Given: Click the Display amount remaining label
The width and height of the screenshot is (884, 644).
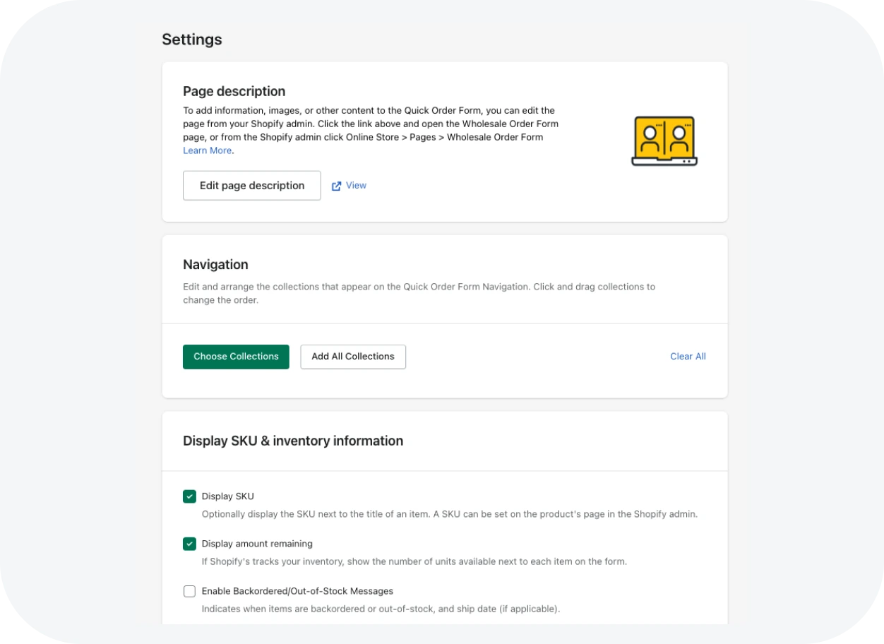Looking at the screenshot, I should (257, 544).
